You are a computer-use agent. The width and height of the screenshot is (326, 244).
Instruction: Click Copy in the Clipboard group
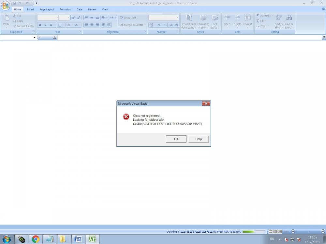click(18, 21)
